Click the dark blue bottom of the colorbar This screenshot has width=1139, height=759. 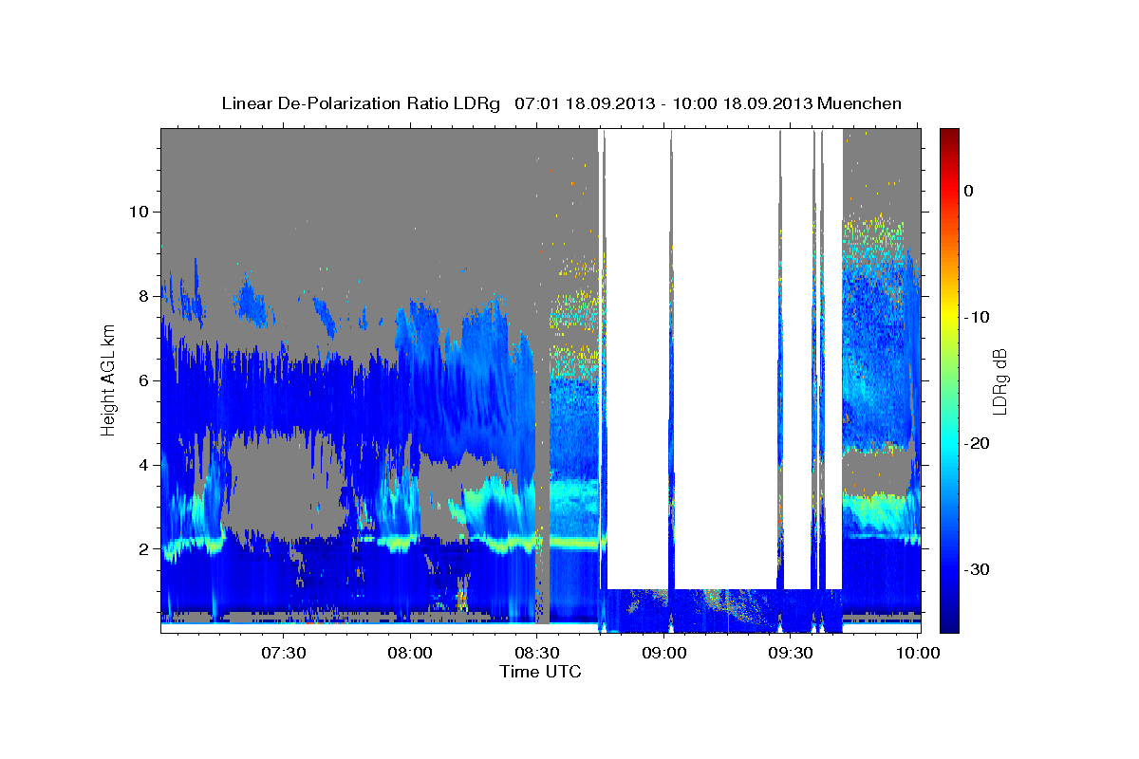click(949, 624)
